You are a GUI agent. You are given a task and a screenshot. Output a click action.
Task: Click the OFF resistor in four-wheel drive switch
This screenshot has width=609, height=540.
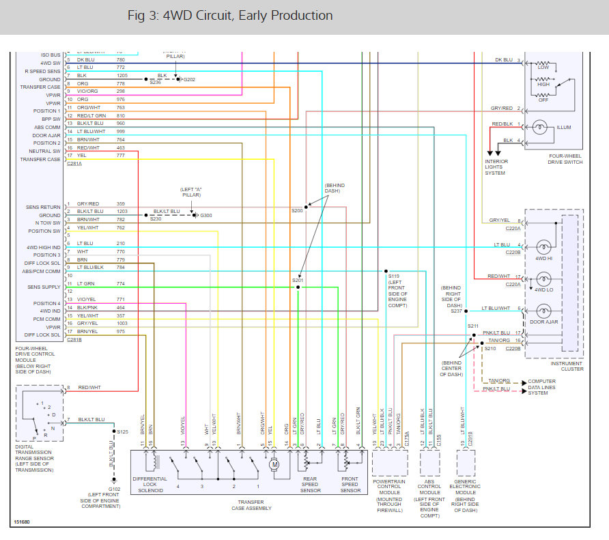point(543,95)
